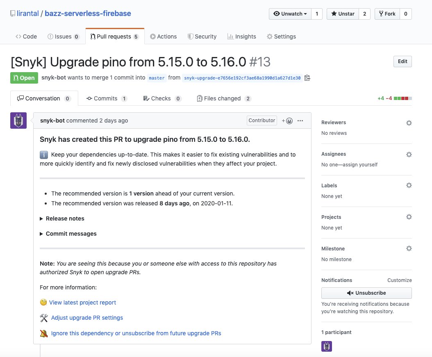Unsubscribe from PR notifications
This screenshot has width=432, height=357.
pyautogui.click(x=366, y=293)
